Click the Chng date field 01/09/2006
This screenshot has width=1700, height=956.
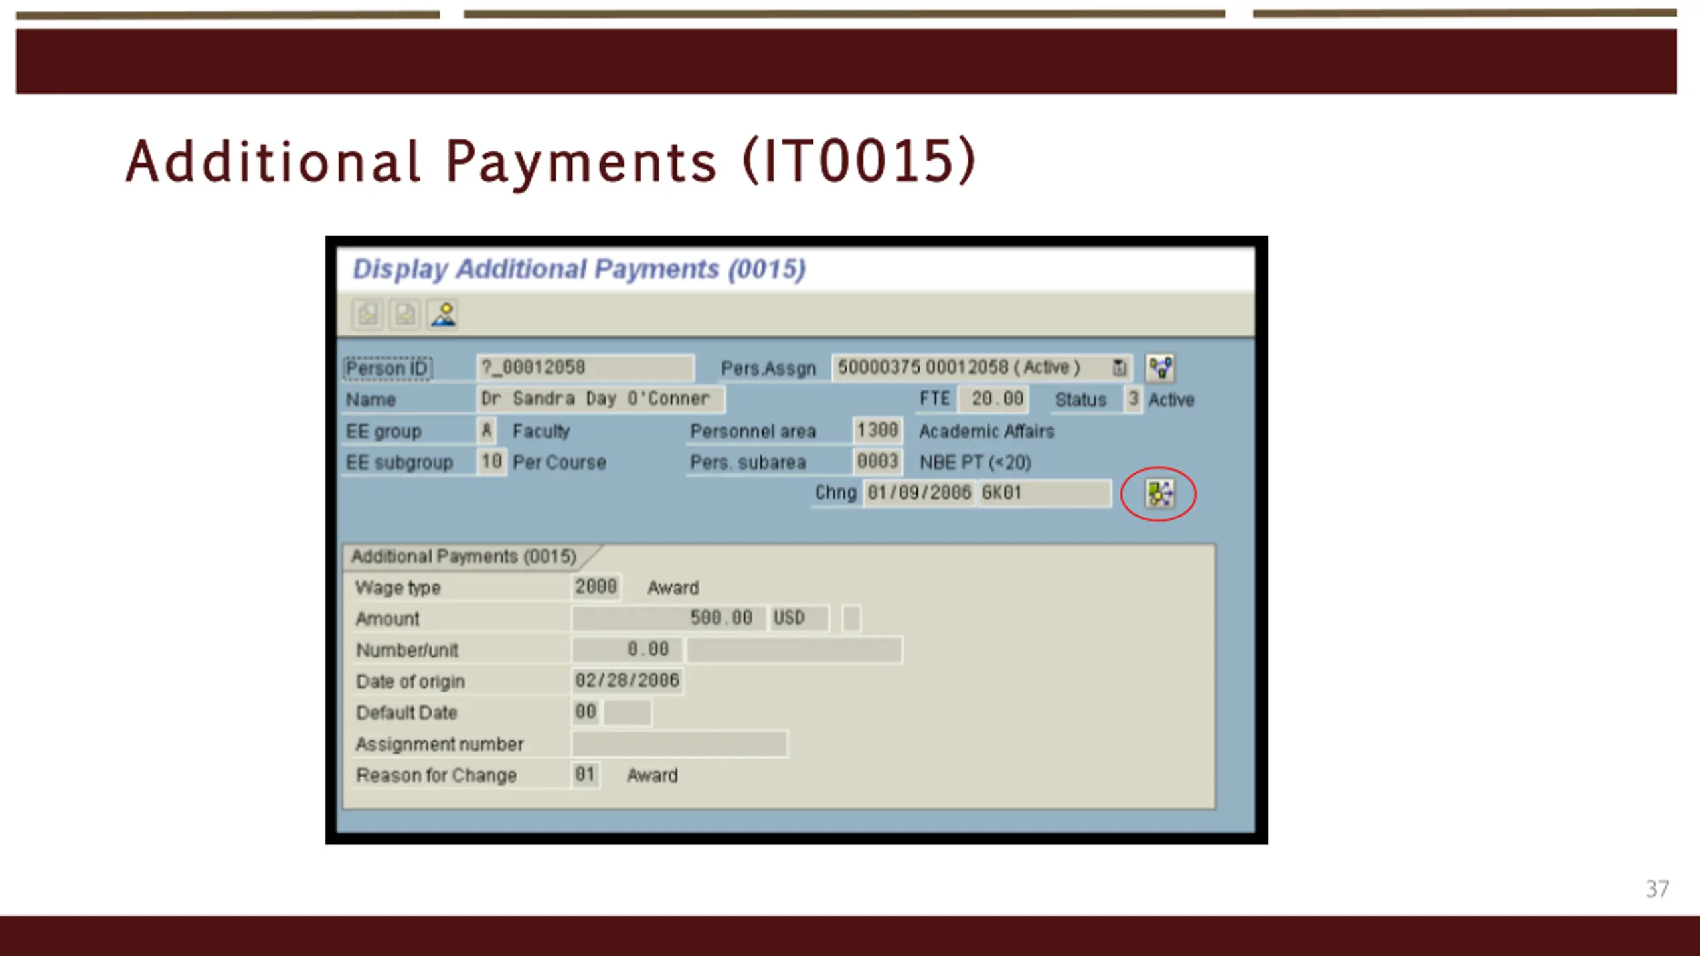[919, 493]
